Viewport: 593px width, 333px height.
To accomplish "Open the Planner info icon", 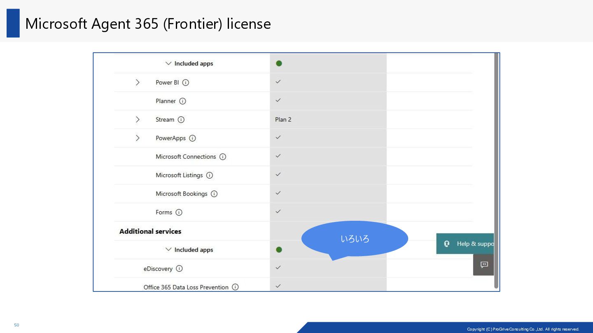I will 182,101.
